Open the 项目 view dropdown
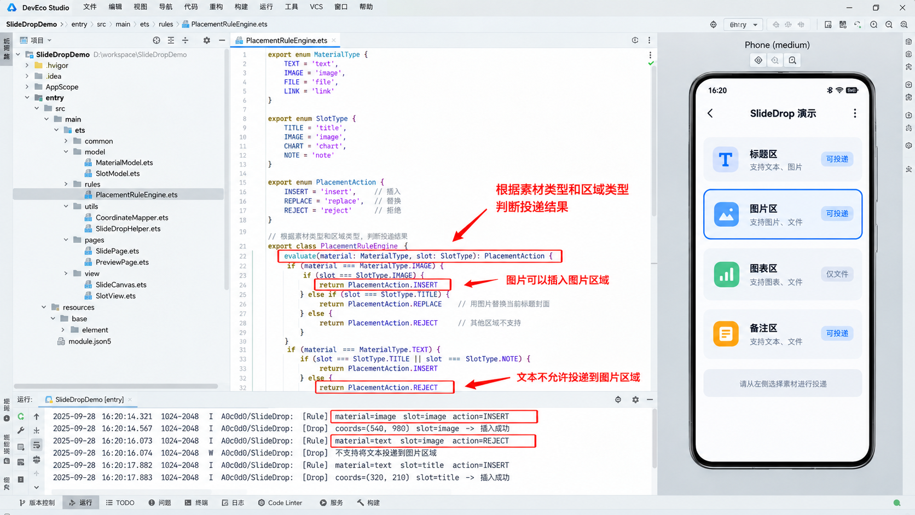Screen dimensions: 915x515 click(x=41, y=40)
